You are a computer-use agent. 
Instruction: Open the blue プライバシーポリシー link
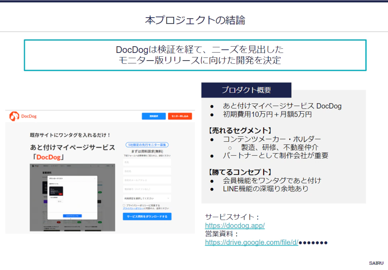133,208
